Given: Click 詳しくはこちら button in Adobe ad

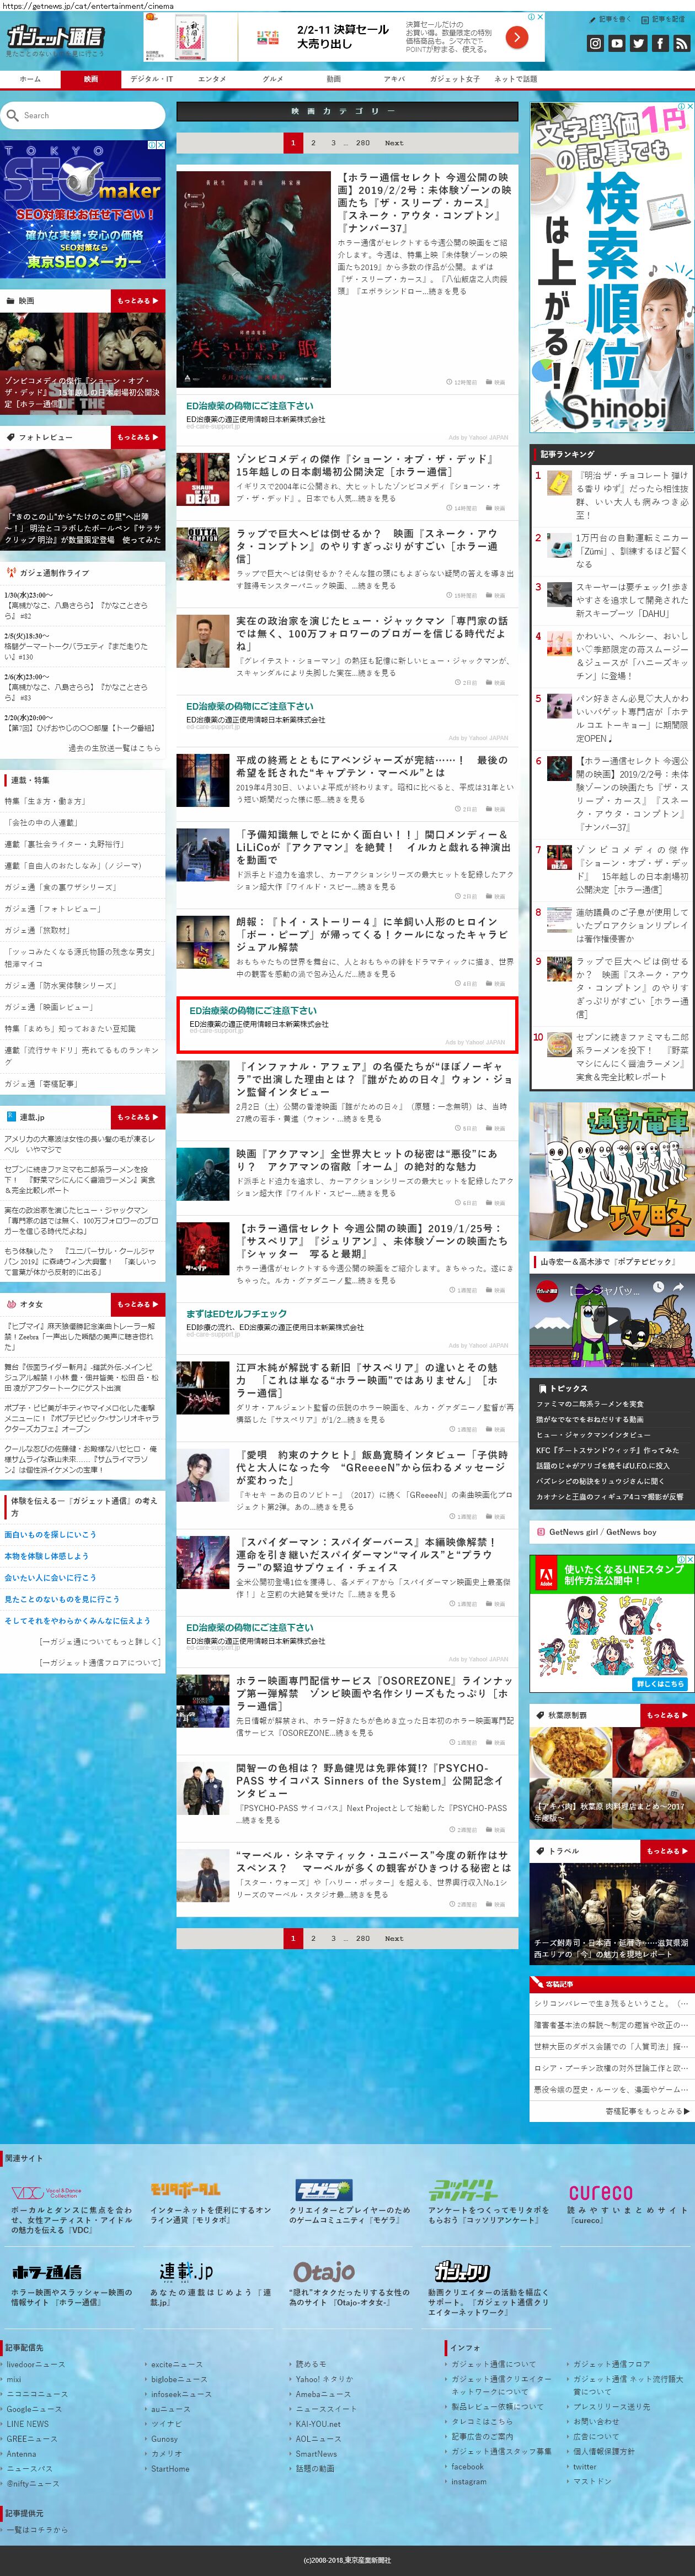Looking at the screenshot, I should (x=661, y=1684).
